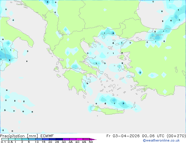Click the map value "2" in western Turkey

click(140, 72)
